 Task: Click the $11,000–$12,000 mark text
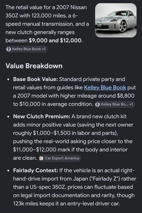point(42,150)
